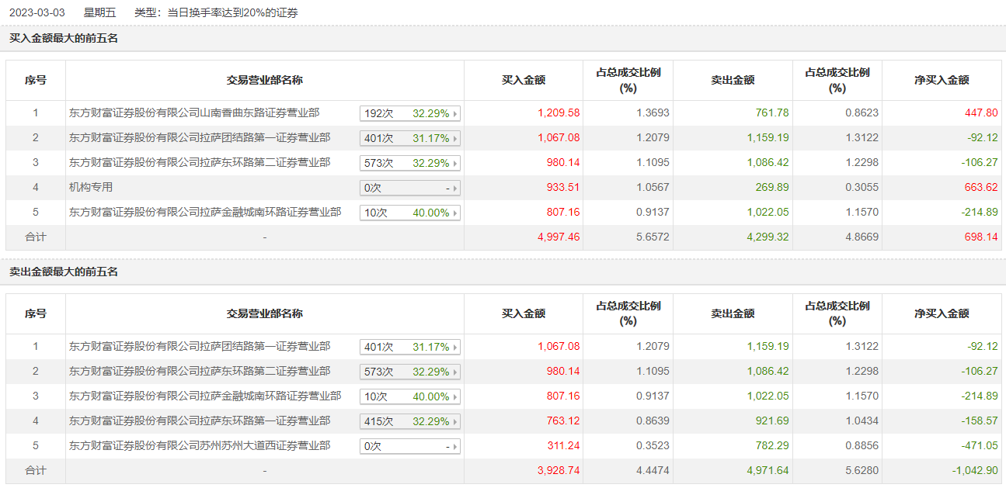1006x488 pixels.
Task: Click the 卖出金额最大的前五名 section title
Action: tap(64, 272)
